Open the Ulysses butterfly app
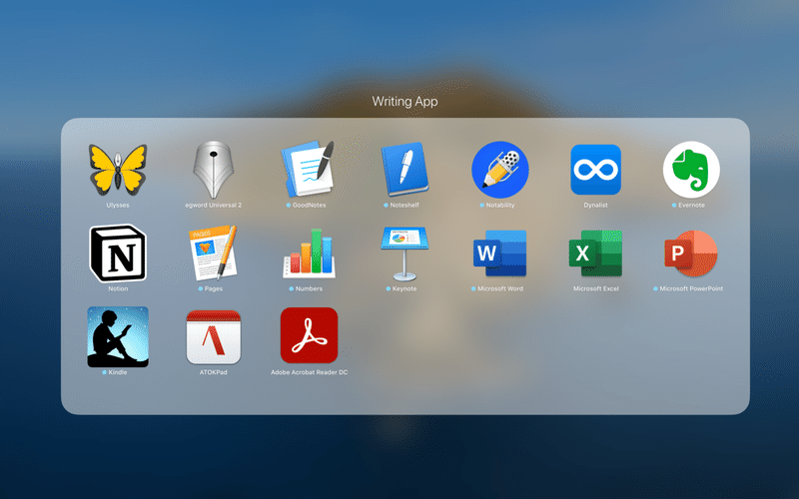This screenshot has height=499, width=799. [118, 170]
